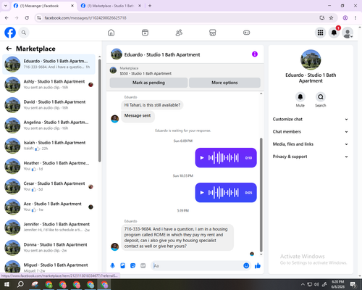The height and width of the screenshot is (290, 362).
Task: Expand Privacy & support section
Action: 311,157
